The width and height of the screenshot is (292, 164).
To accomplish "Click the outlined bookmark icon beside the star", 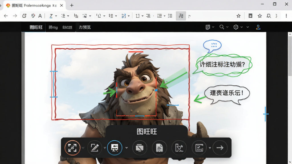I will 269,16.
